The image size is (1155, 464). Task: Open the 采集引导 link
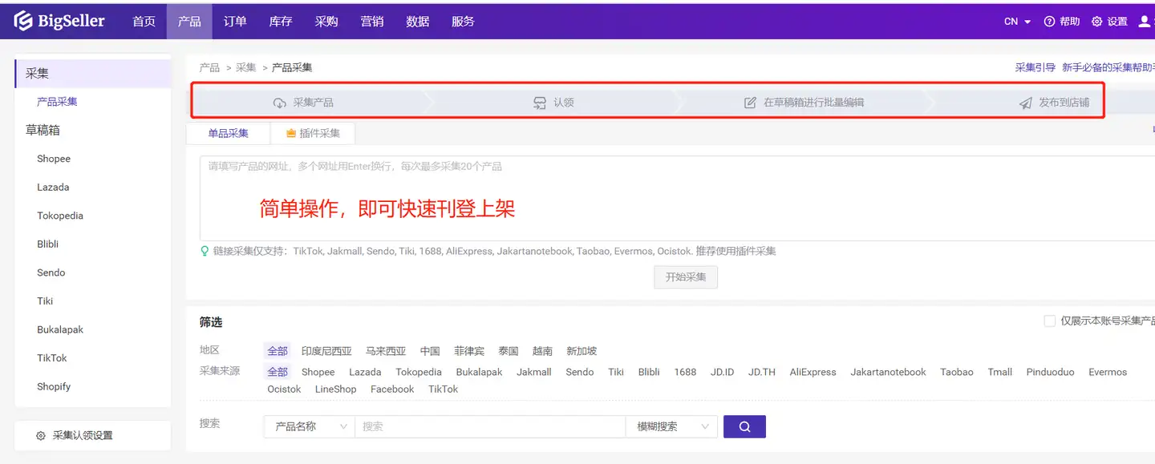[x=1035, y=68]
